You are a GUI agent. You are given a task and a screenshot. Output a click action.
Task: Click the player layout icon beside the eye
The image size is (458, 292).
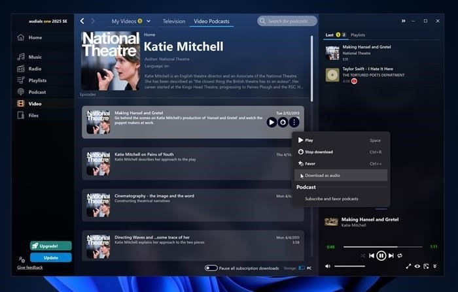pyautogui.click(x=426, y=266)
